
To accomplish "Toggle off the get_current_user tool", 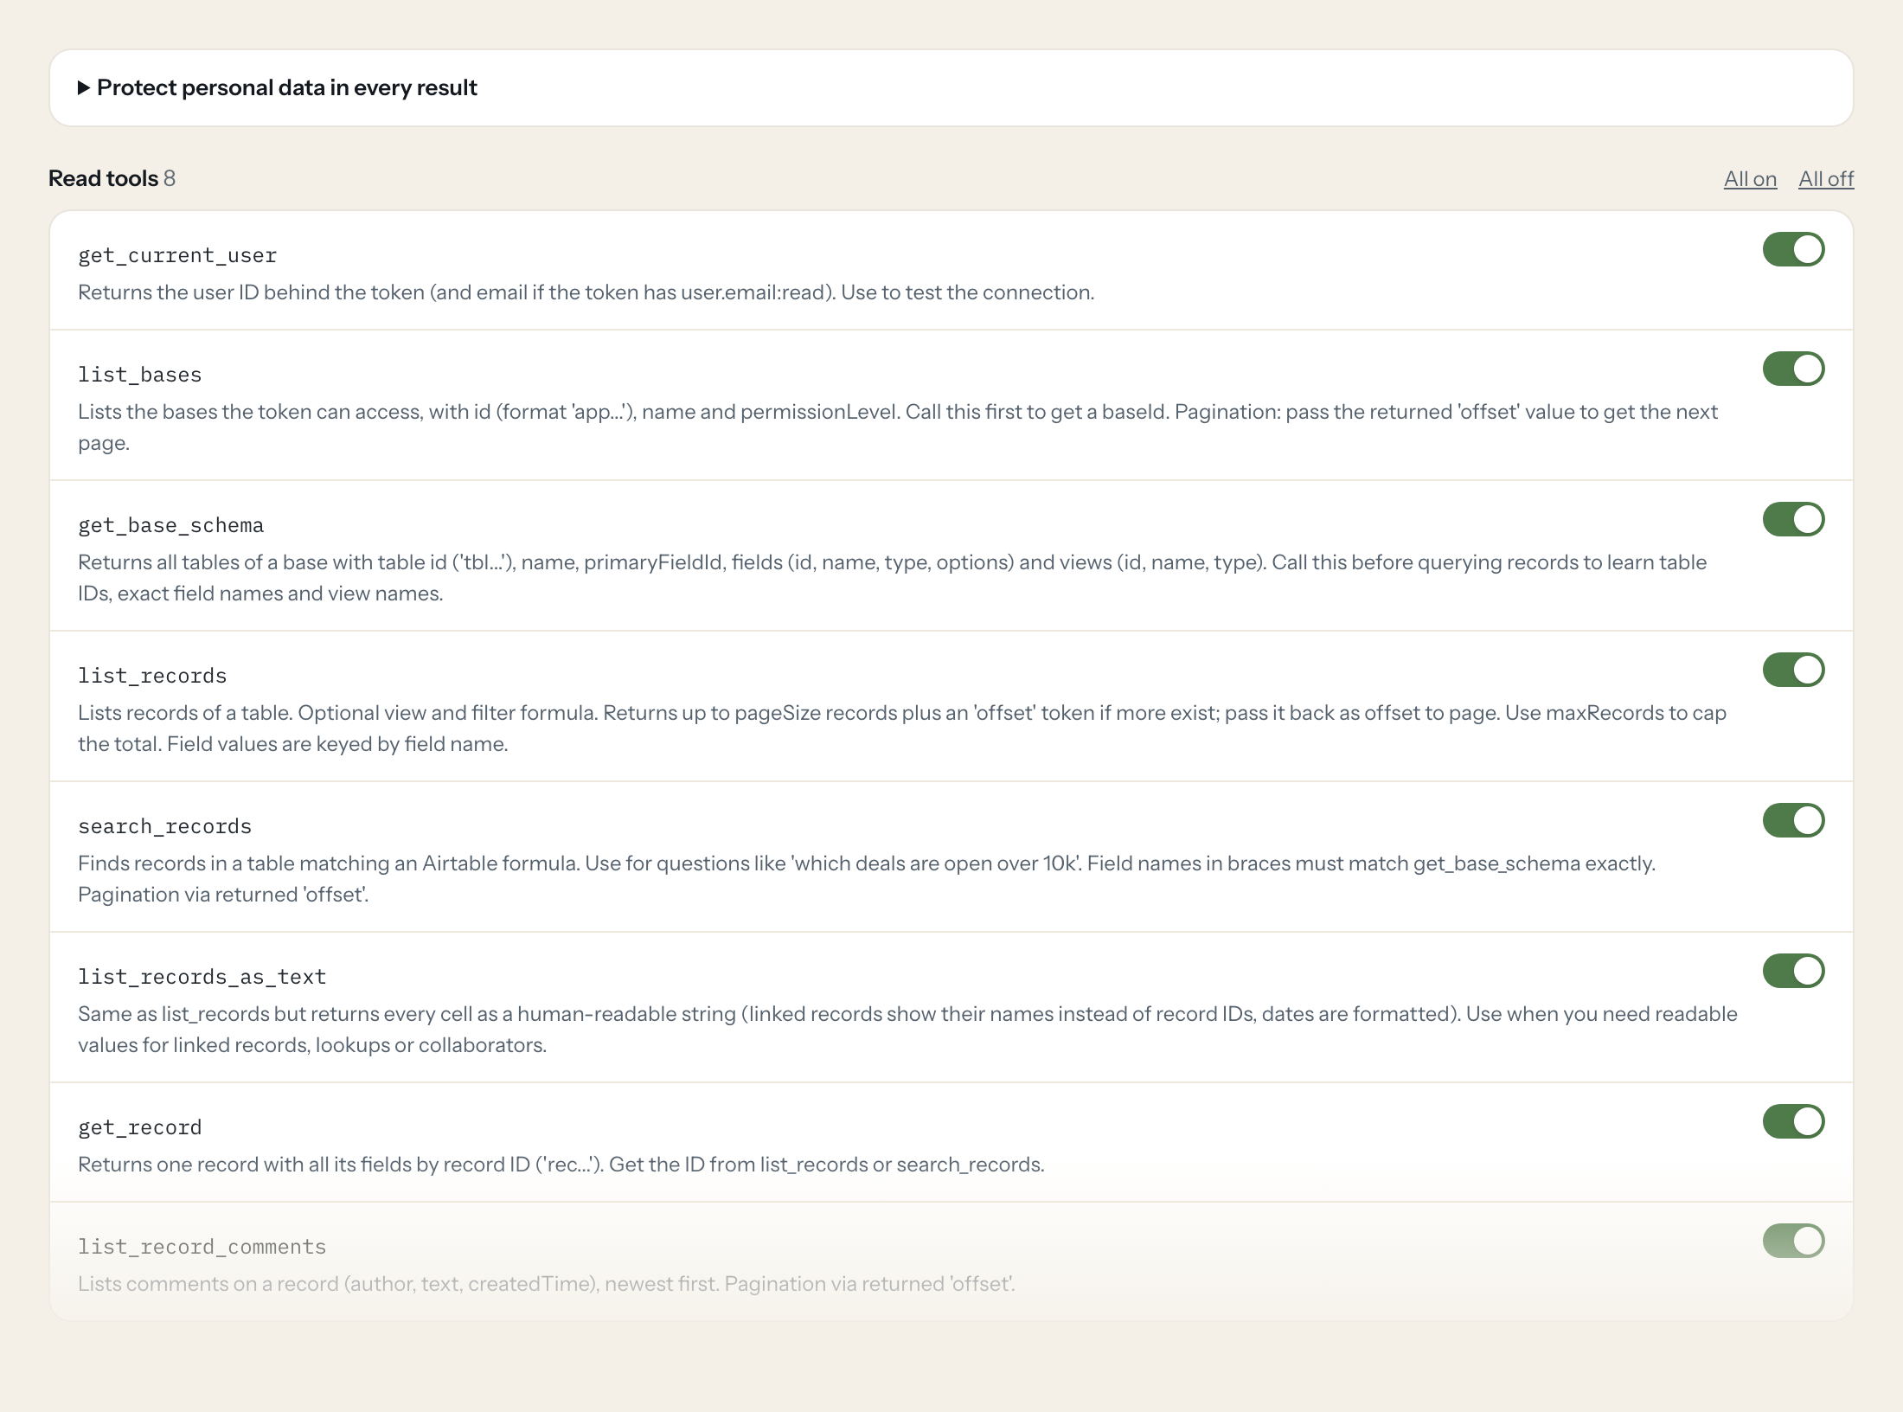I will point(1793,249).
